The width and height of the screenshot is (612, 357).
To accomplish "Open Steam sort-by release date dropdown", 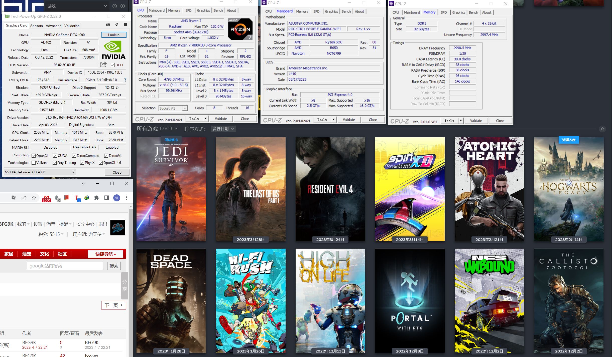I will [223, 129].
